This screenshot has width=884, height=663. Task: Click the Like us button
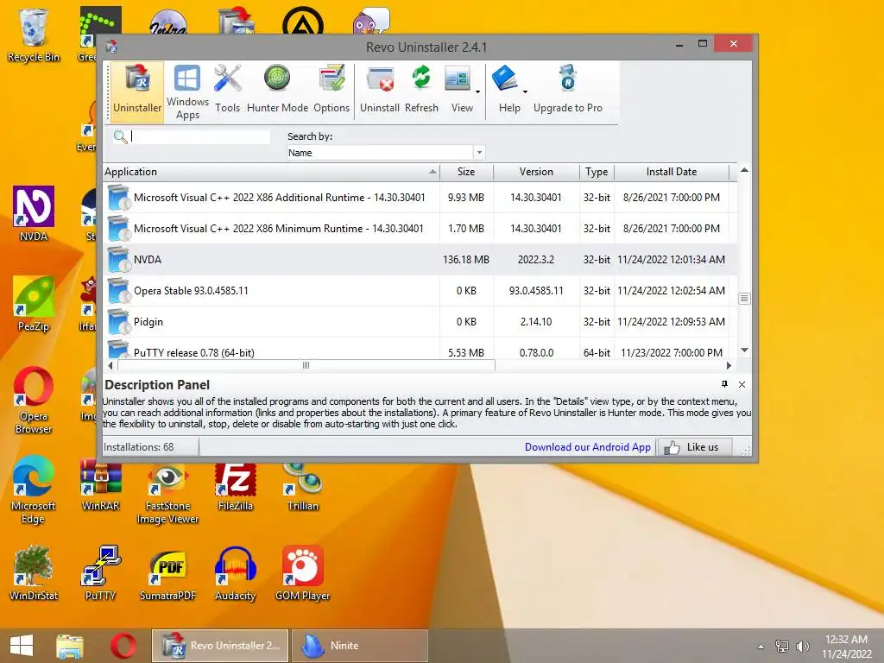tap(695, 447)
